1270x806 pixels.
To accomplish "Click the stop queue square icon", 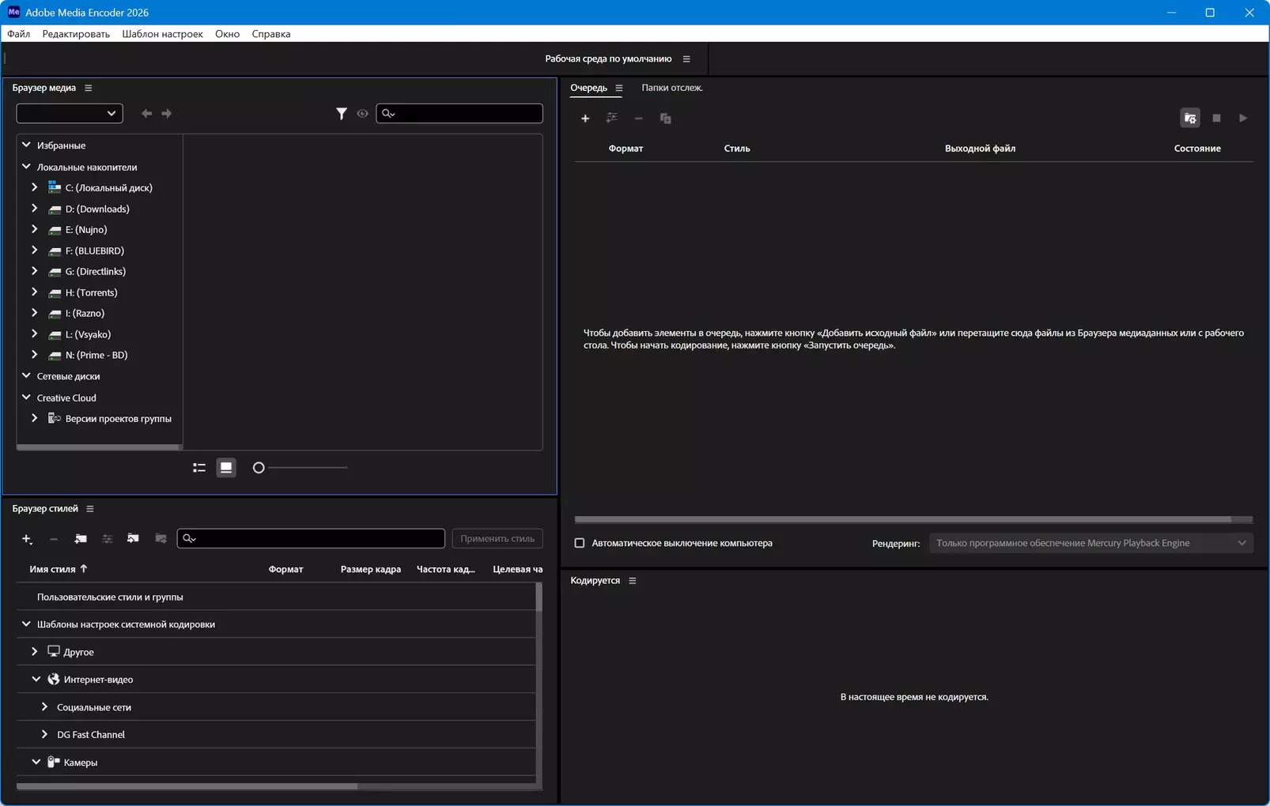I will tap(1216, 119).
